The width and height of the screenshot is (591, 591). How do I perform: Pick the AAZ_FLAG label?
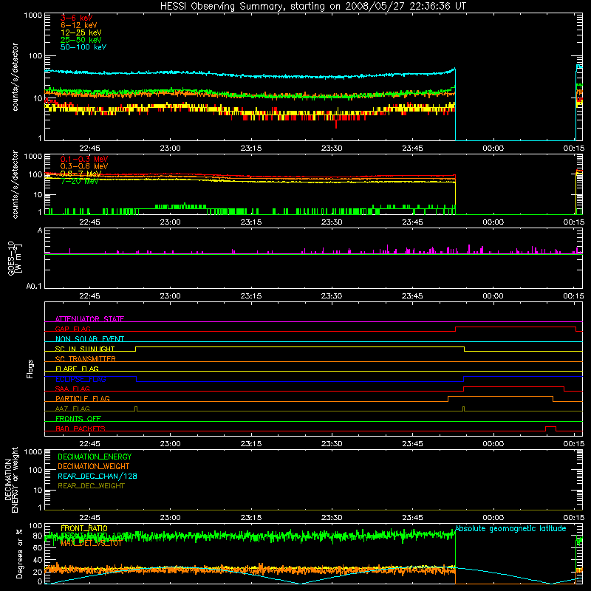pos(72,409)
